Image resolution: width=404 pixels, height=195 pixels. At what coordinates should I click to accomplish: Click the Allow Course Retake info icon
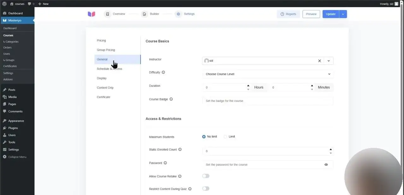pyautogui.click(x=180, y=176)
